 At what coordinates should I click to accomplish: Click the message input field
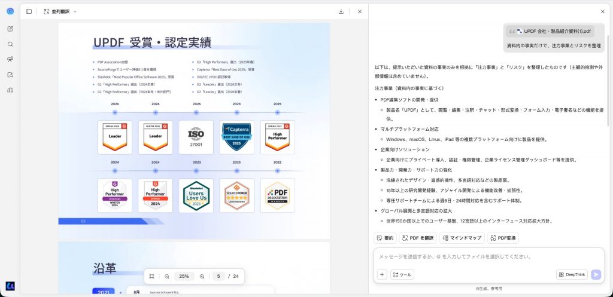coord(488,257)
